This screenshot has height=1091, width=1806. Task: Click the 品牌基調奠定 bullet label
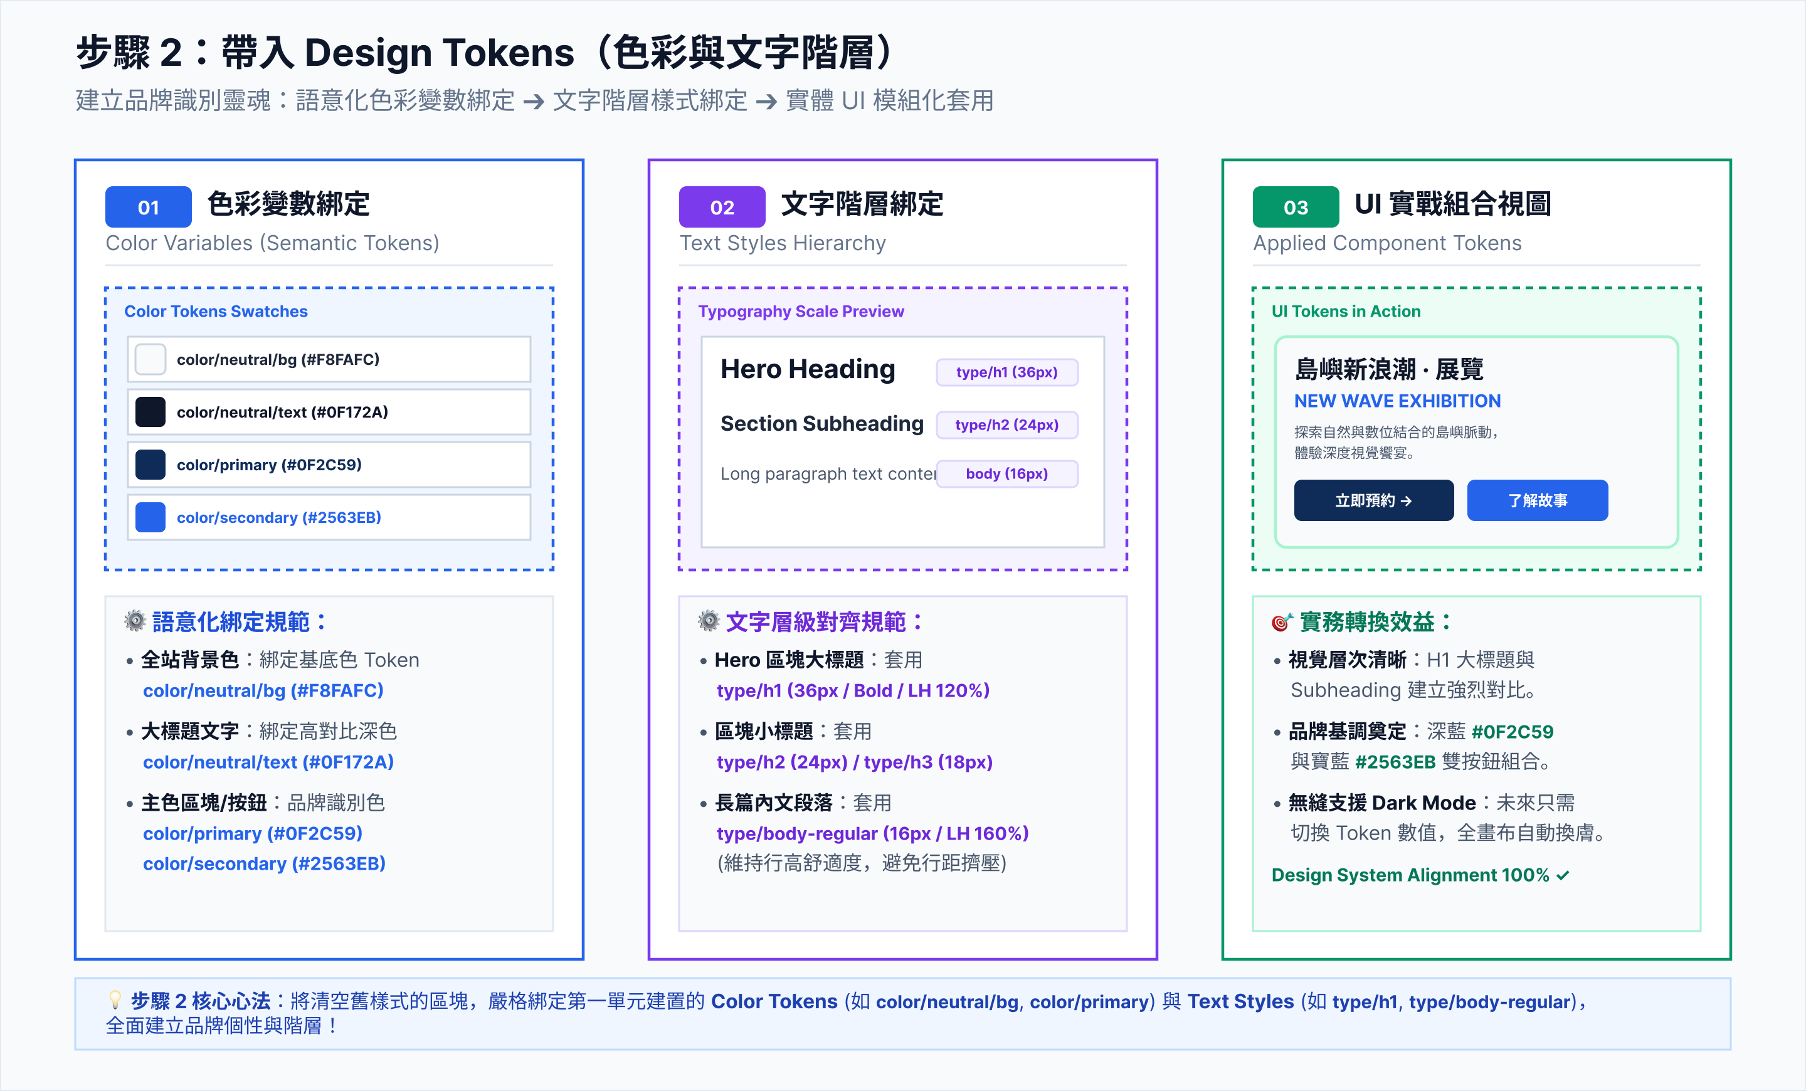(x=1347, y=731)
